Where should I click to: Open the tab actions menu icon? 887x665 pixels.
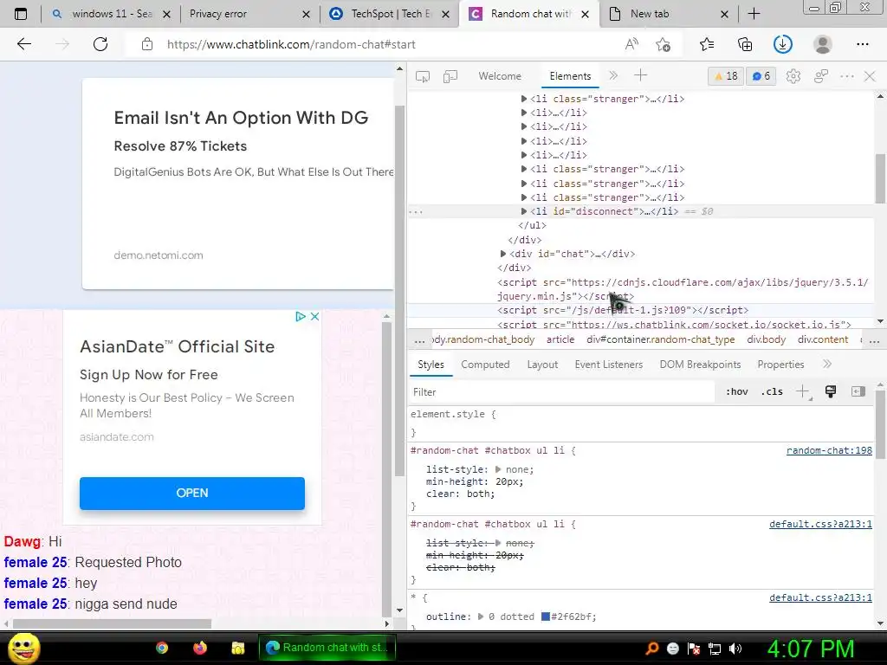point(21,14)
